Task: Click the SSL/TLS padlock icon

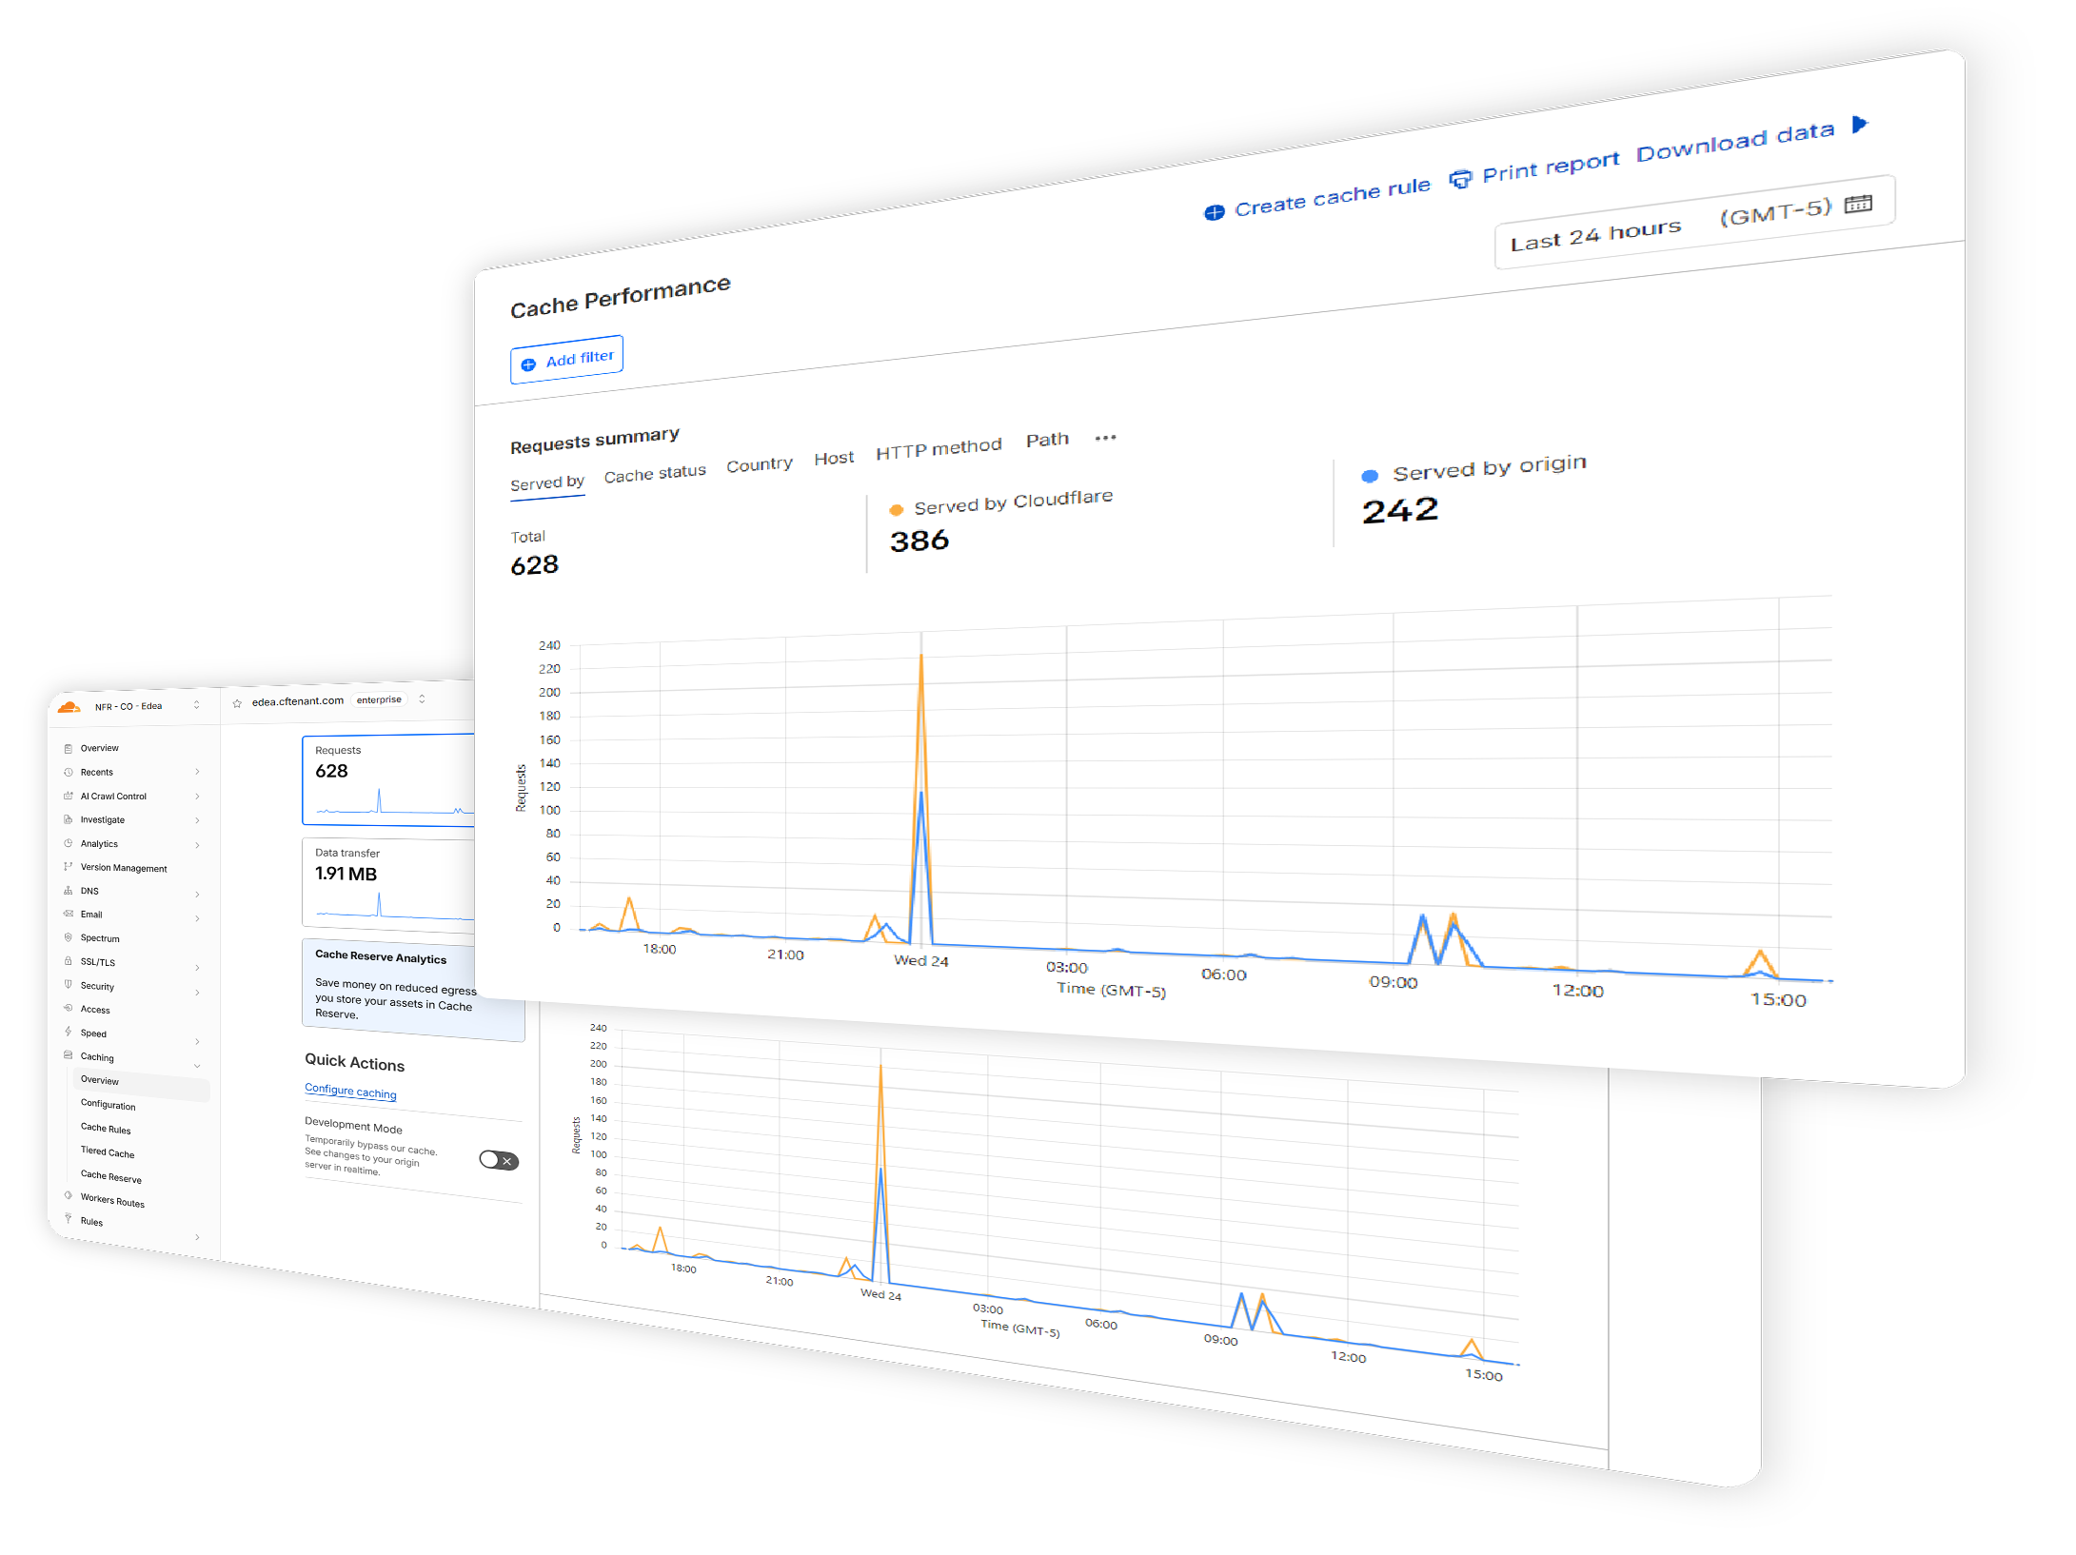Action: (68, 961)
